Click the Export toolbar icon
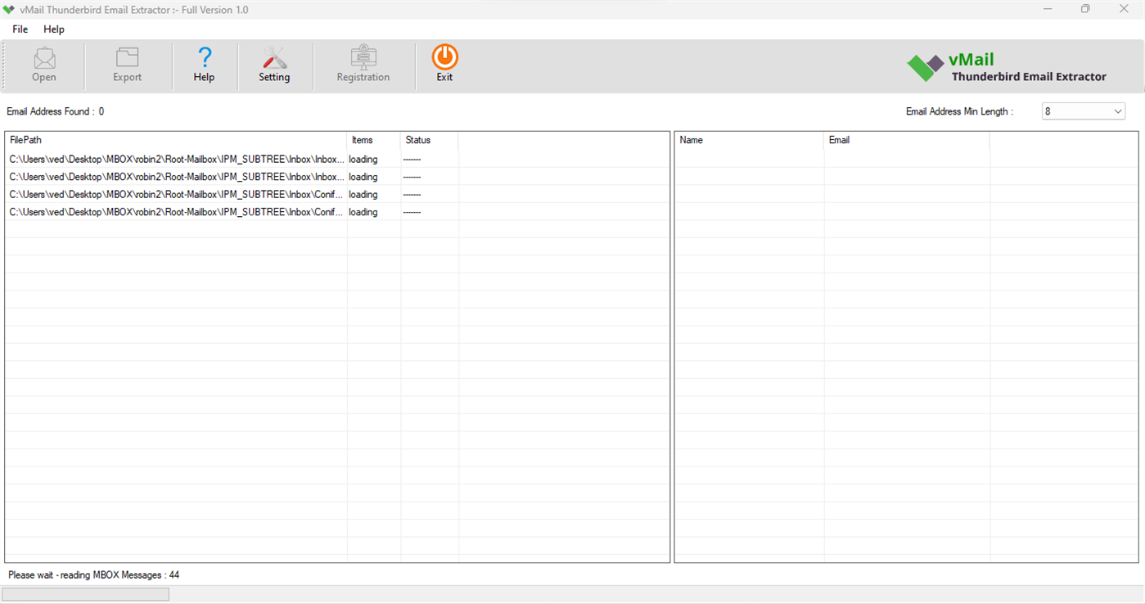Screen dimensions: 1145x604 coord(127,64)
